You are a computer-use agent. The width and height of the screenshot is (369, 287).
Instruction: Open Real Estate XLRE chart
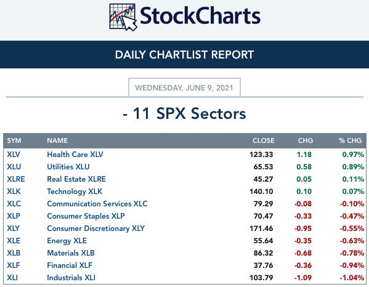(76, 179)
